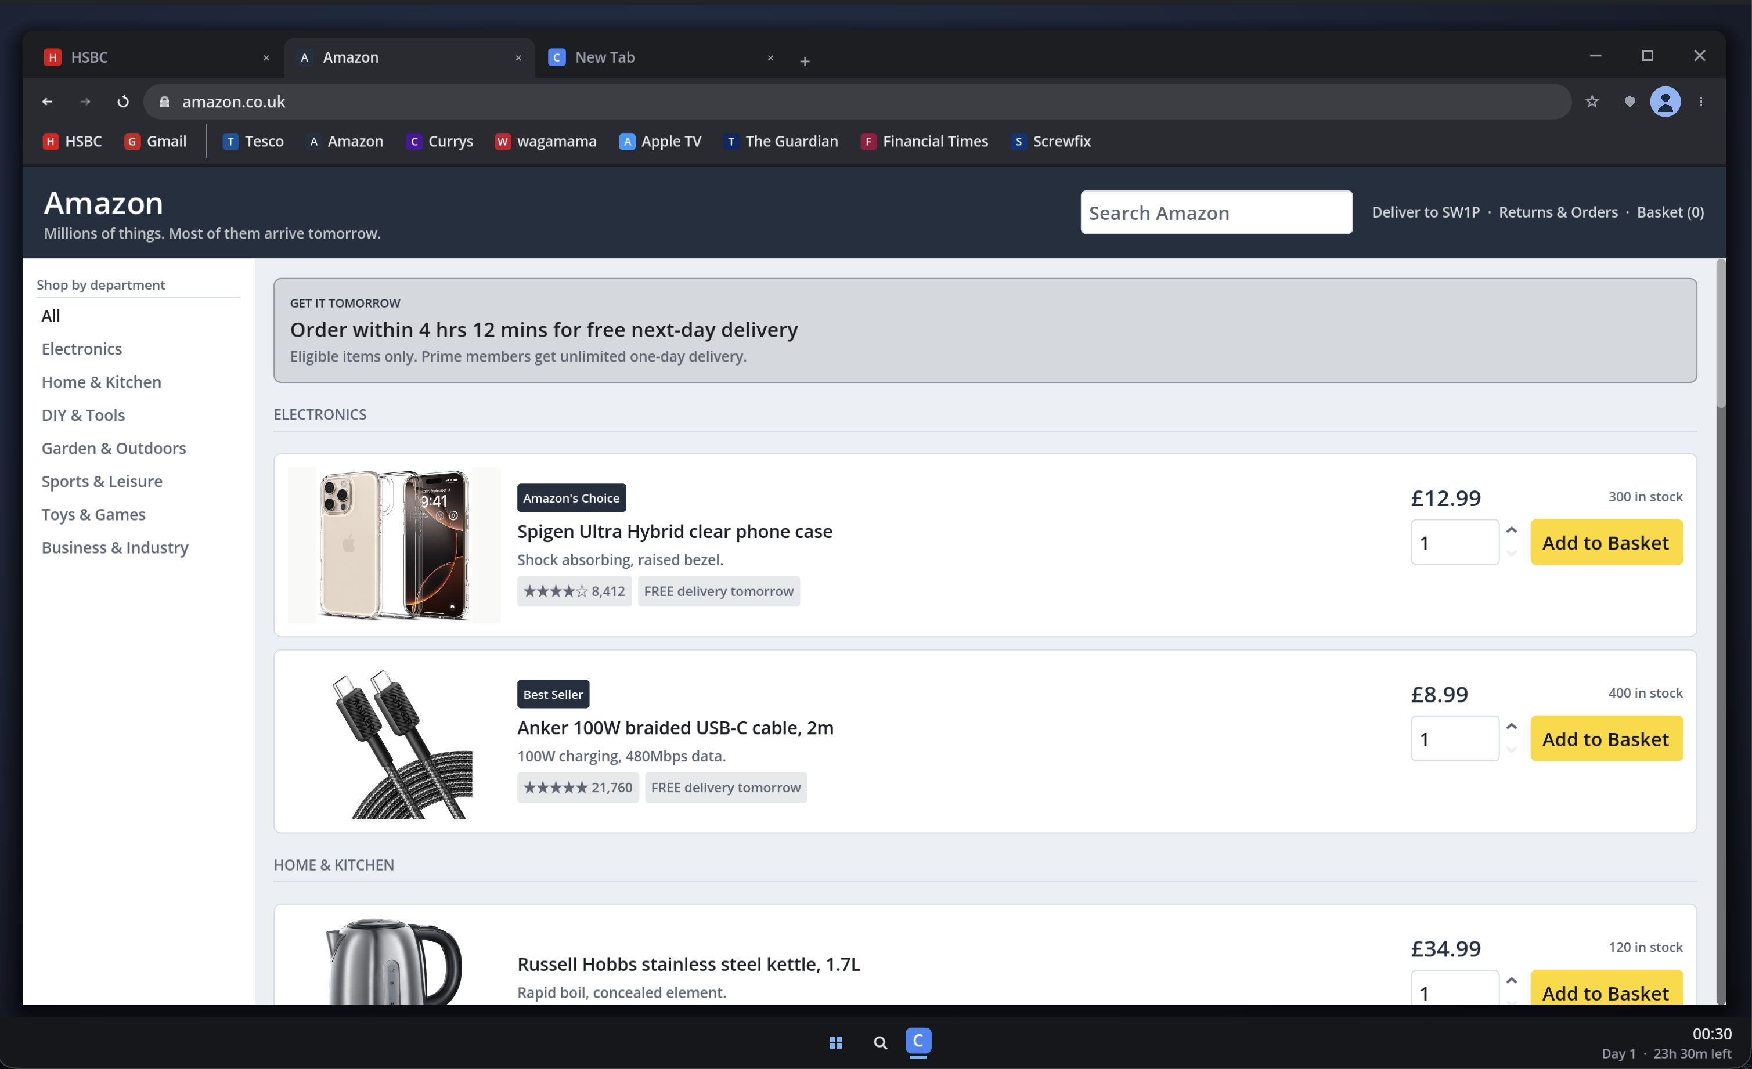Open Basket (0)

point(1670,212)
